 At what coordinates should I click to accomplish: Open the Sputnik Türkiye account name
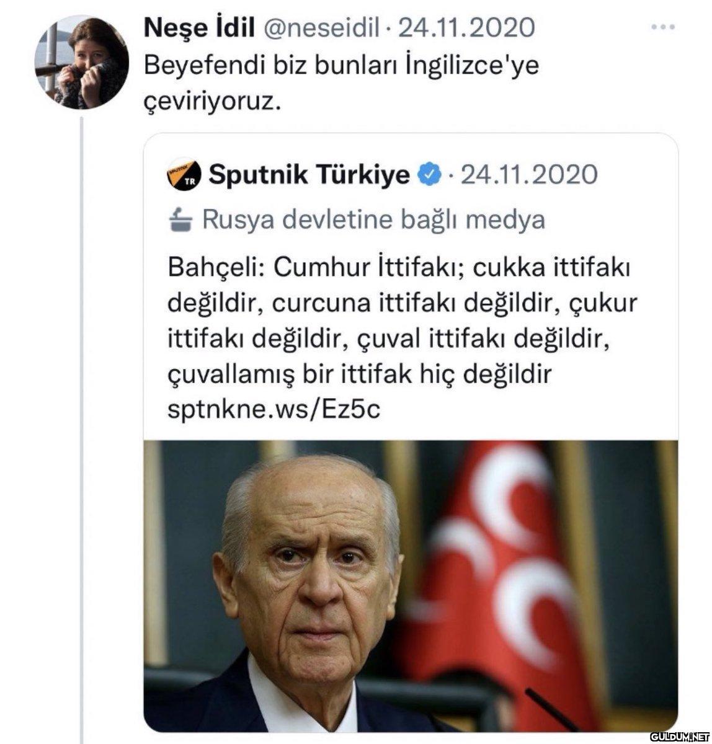point(309,175)
